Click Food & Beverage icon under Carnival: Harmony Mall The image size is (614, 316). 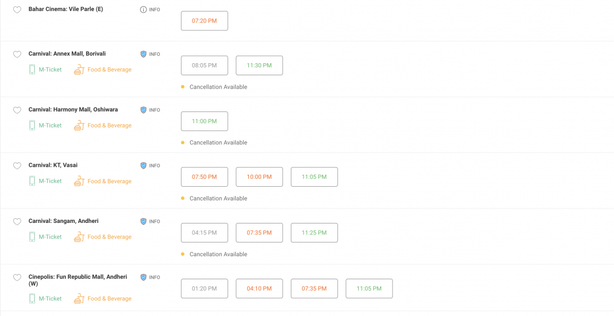click(x=79, y=125)
